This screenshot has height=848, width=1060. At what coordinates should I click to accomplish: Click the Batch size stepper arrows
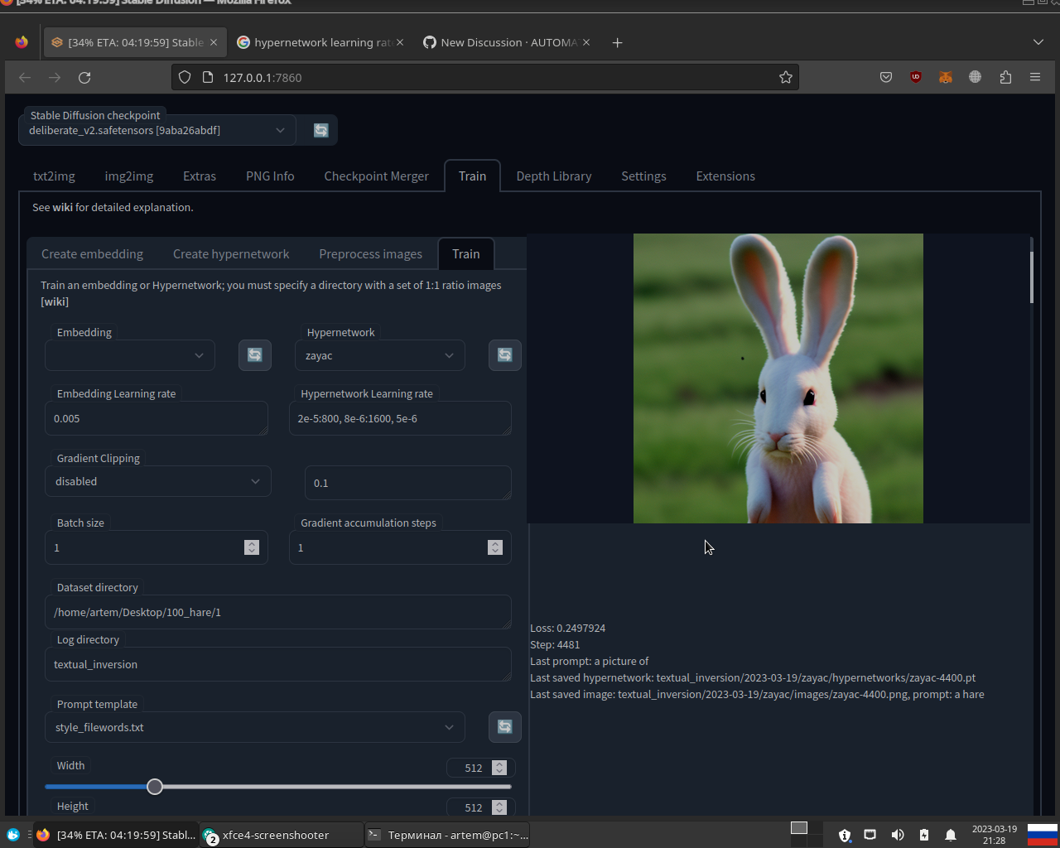coord(252,547)
